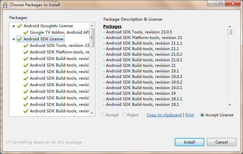Click the Packages list scroll-up arrow

(92, 26)
